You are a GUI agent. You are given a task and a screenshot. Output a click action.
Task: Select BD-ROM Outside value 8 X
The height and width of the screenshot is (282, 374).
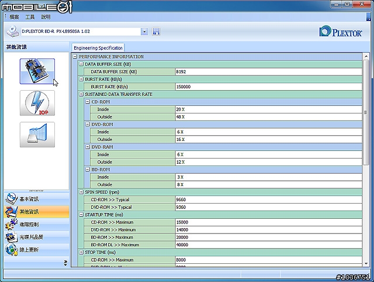click(x=269, y=184)
